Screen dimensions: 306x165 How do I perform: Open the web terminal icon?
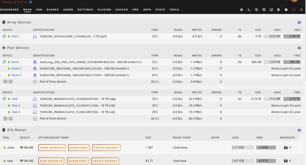249,9
